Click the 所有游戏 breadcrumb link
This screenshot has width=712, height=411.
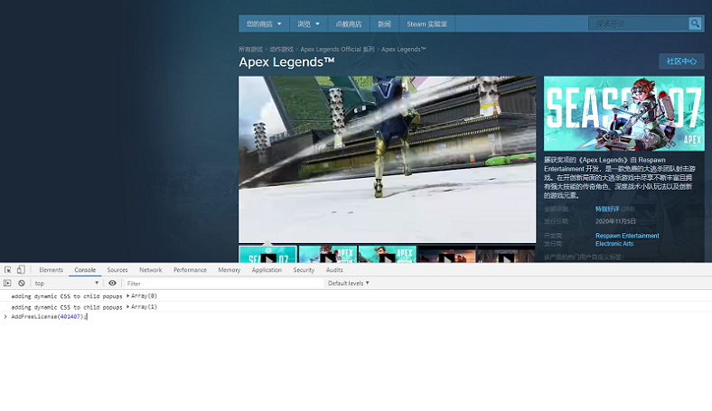(x=250, y=49)
